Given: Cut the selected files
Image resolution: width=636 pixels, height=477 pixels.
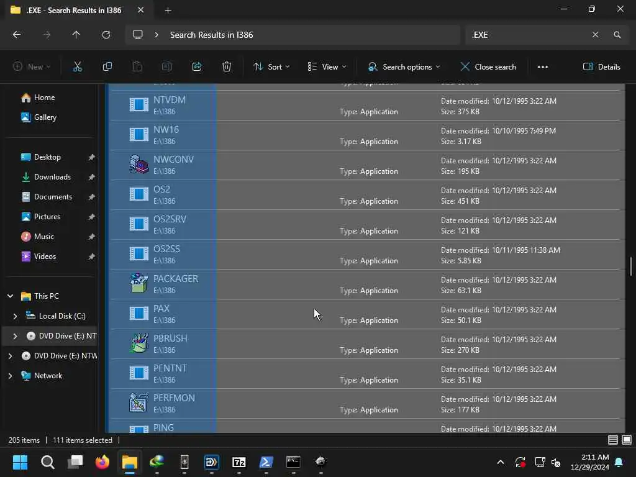Looking at the screenshot, I should point(77,67).
